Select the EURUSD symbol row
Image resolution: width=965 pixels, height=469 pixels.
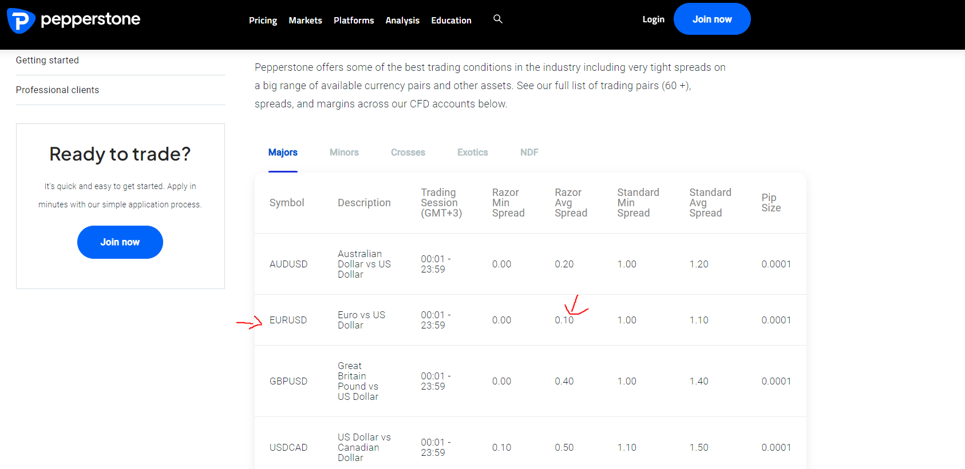(531, 320)
